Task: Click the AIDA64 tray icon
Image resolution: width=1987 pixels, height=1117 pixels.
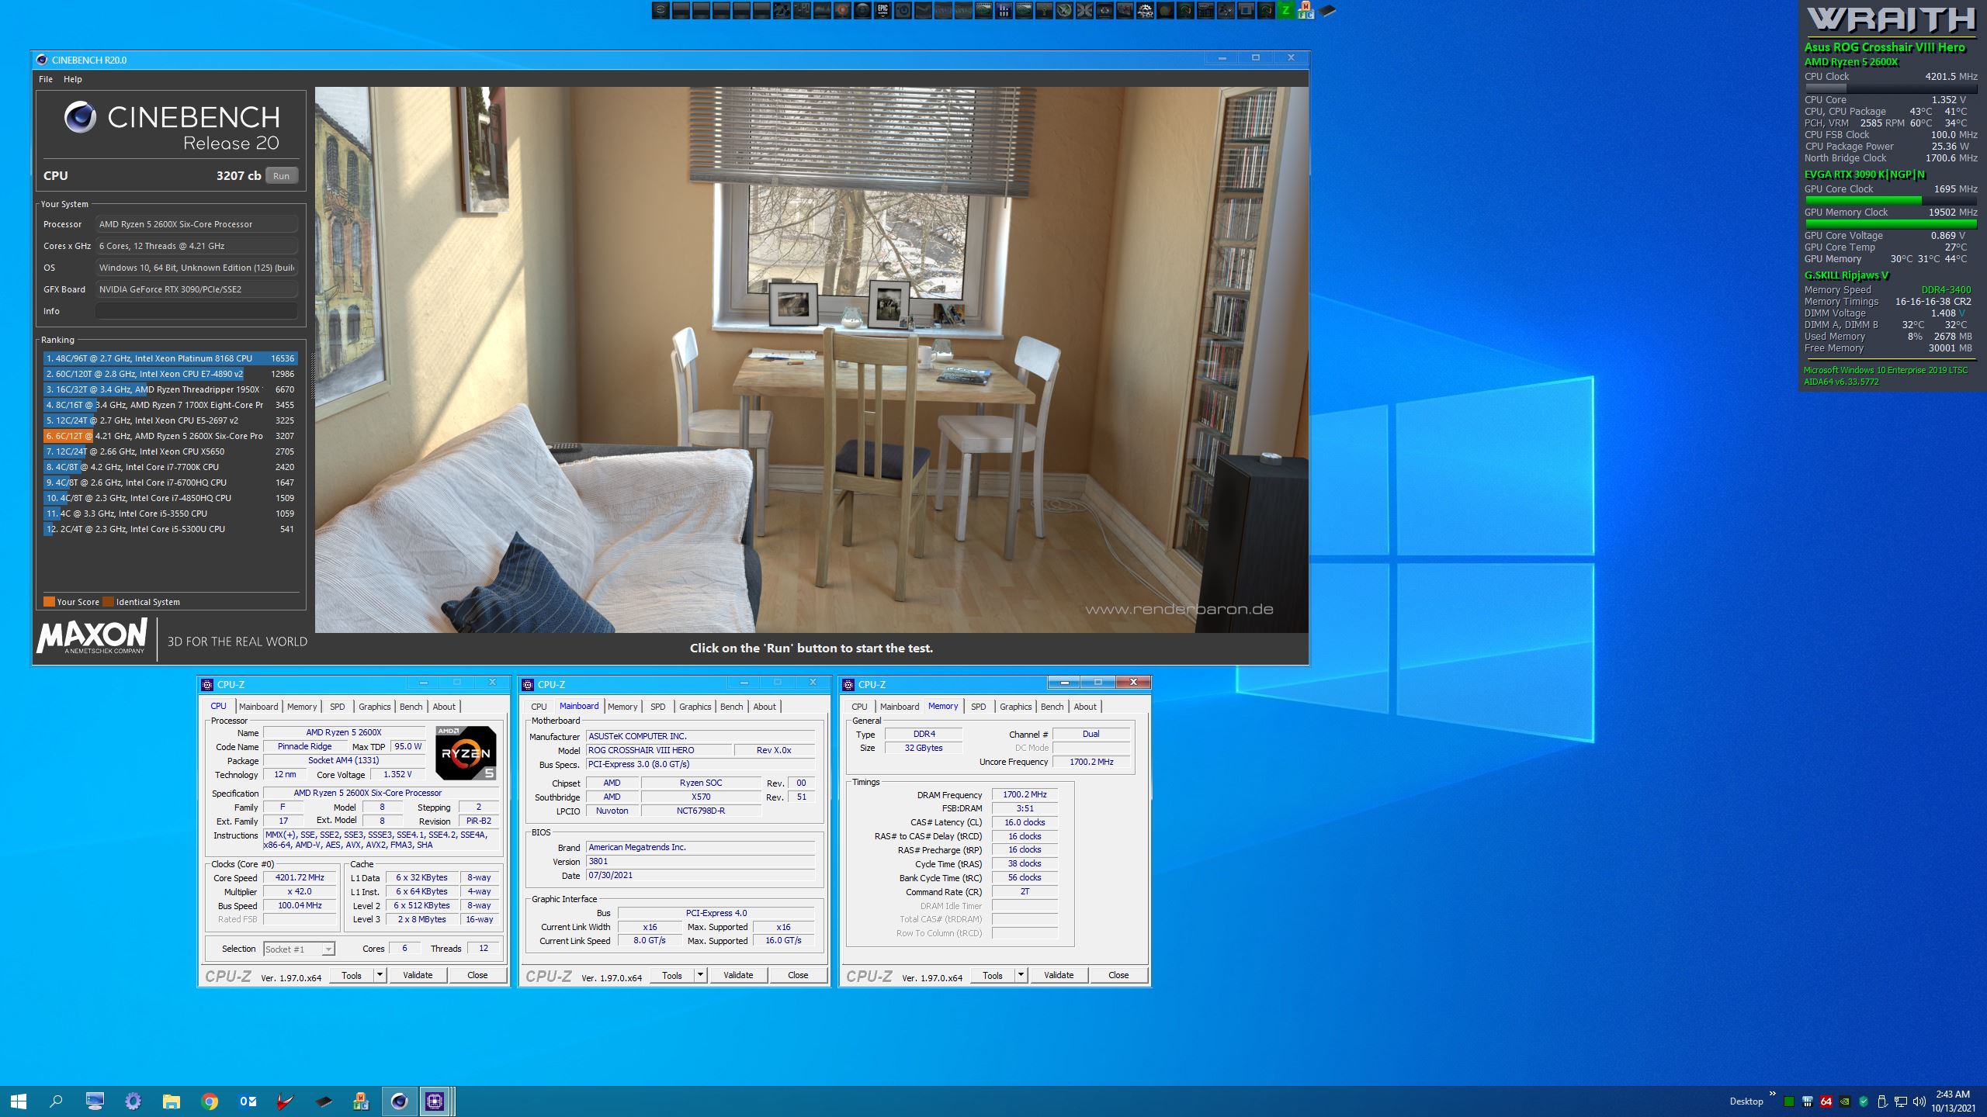Action: 1826,1101
